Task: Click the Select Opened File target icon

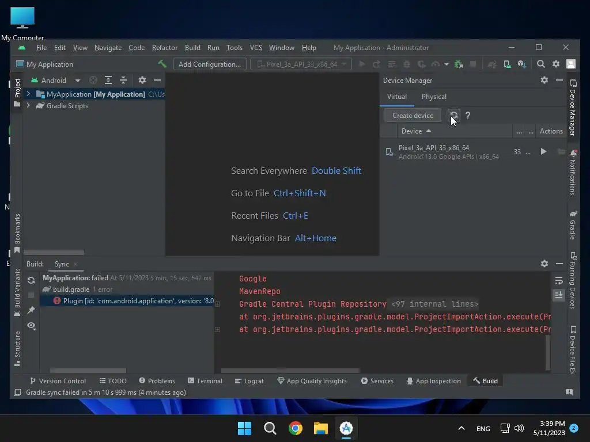Action: point(93,80)
